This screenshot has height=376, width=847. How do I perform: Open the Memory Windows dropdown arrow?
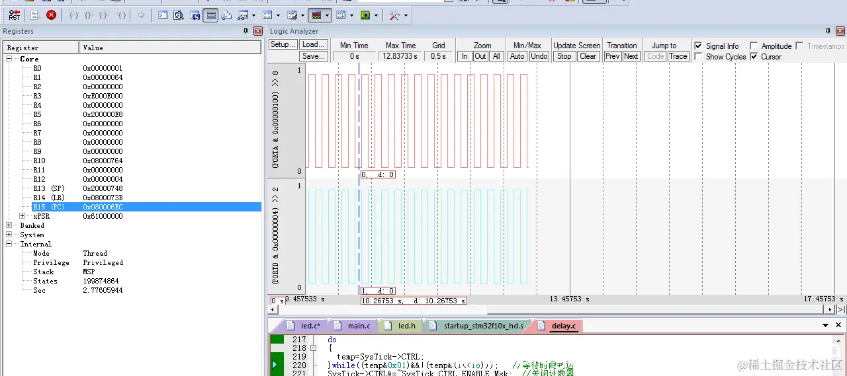[279, 15]
